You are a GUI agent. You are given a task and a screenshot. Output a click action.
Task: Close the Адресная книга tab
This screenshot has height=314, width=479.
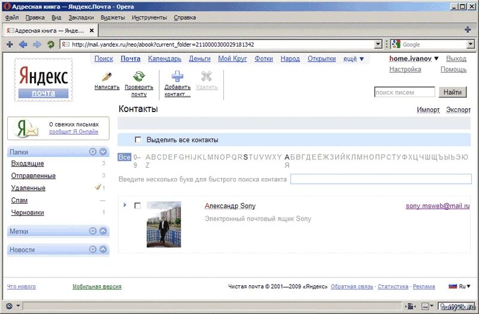pyautogui.click(x=92, y=31)
